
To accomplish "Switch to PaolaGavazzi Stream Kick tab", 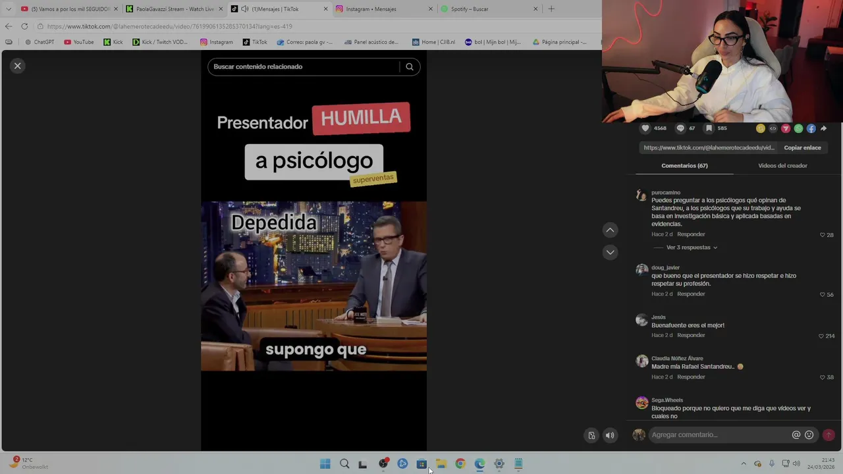I will (175, 9).
